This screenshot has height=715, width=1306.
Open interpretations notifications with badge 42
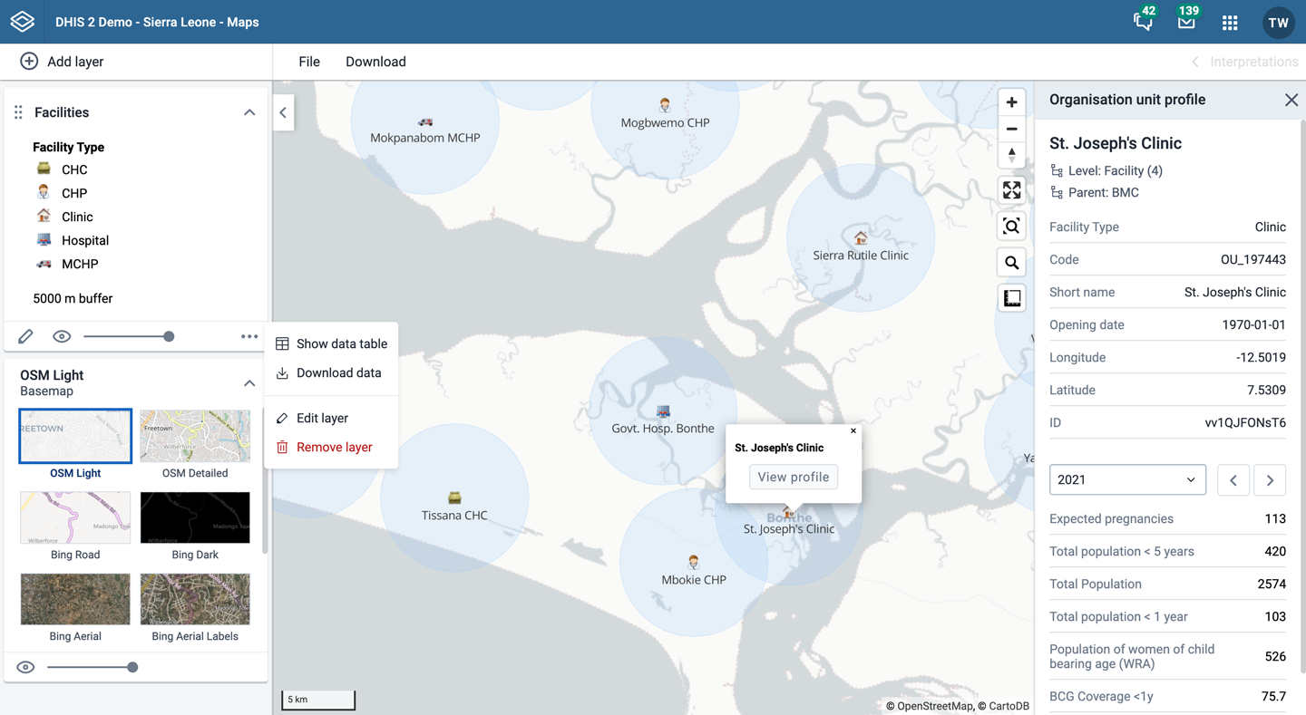[x=1144, y=21]
